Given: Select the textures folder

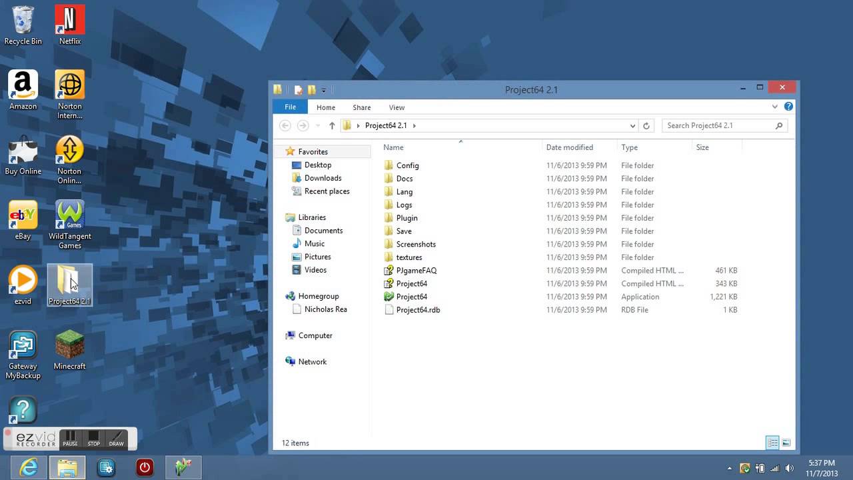Looking at the screenshot, I should coord(409,257).
